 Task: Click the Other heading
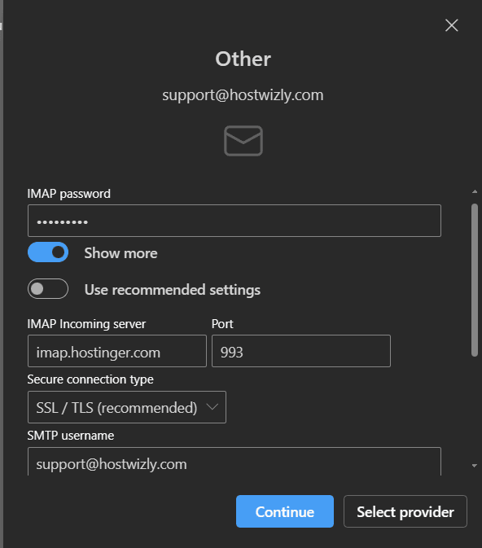243,59
